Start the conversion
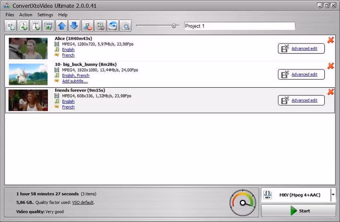The height and width of the screenshot is (222, 340). [298, 211]
